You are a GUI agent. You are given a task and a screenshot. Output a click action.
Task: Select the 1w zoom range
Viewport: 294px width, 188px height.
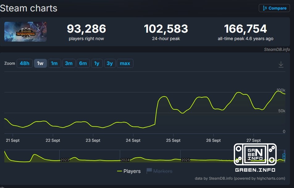[x=40, y=63]
